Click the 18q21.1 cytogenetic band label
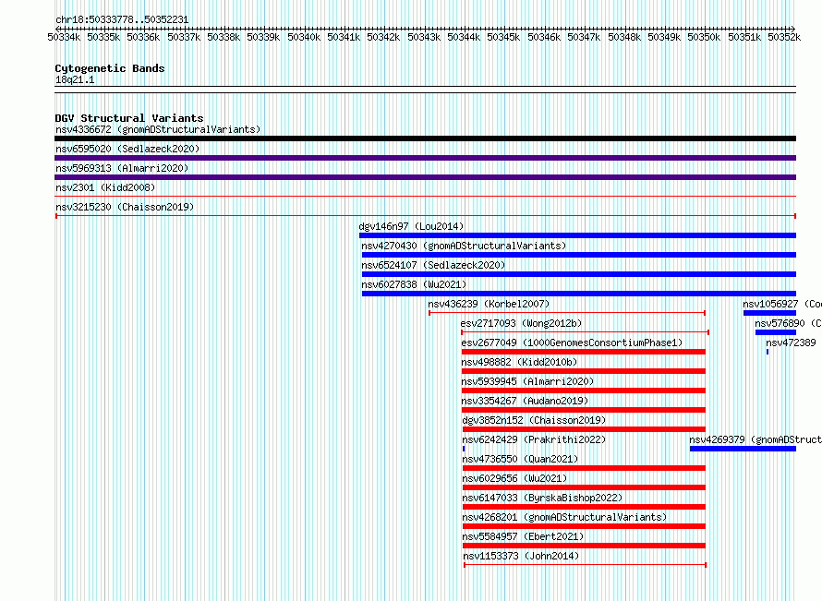The width and height of the screenshot is (822, 601). (75, 79)
